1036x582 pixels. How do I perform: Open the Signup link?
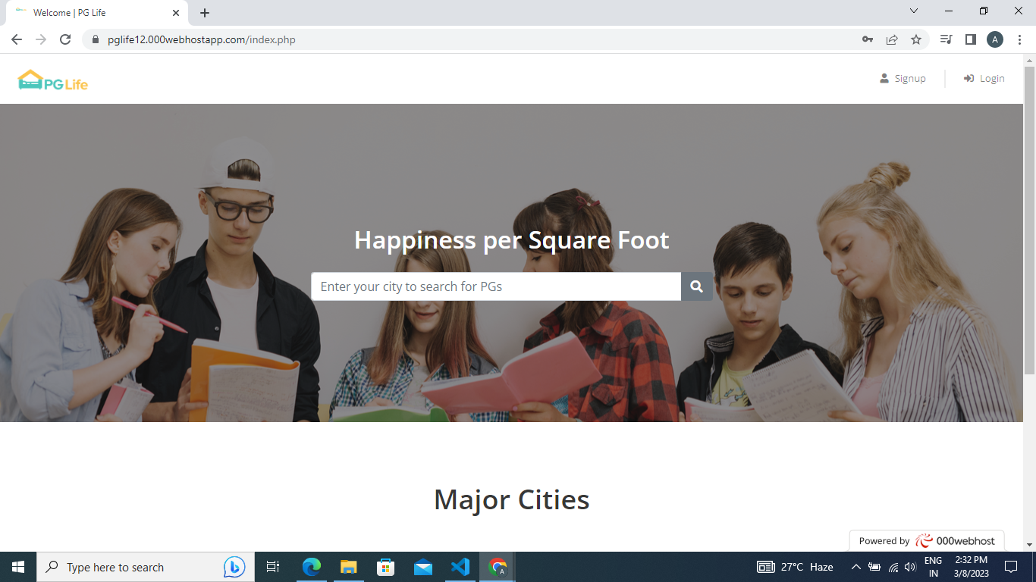tap(903, 78)
